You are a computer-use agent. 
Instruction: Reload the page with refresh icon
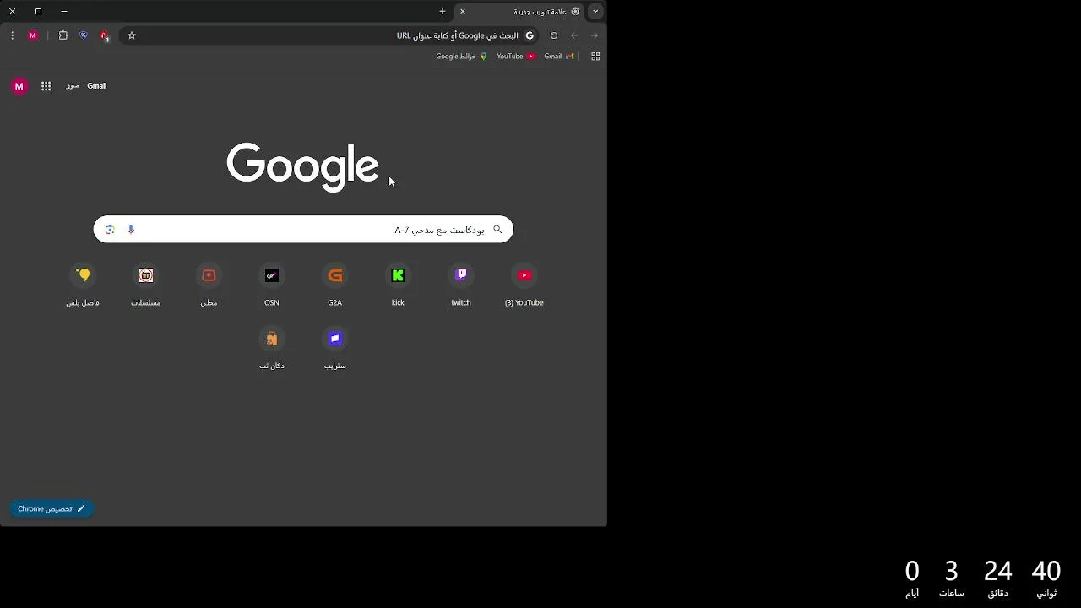[x=554, y=35]
